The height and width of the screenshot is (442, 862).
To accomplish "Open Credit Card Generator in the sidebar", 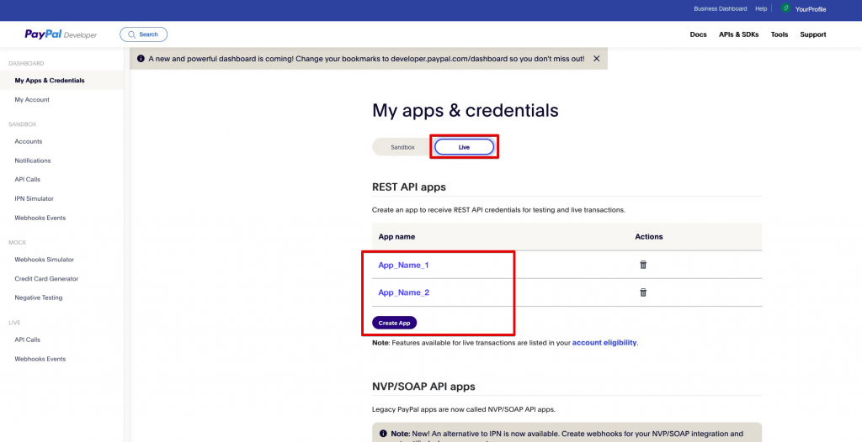I will (46, 279).
